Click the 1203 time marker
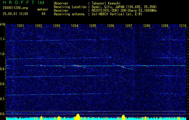Image resolution: width=189 pixels, height=120 pixels. 56,25
